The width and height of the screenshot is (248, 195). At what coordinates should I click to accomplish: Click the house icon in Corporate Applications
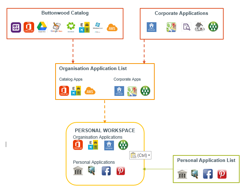200,27
